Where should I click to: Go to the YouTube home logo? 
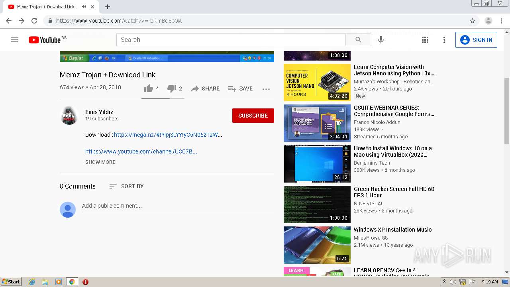tap(45, 40)
